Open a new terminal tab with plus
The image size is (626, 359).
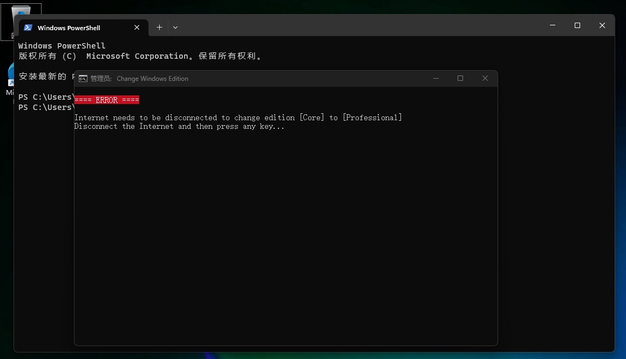click(x=159, y=27)
